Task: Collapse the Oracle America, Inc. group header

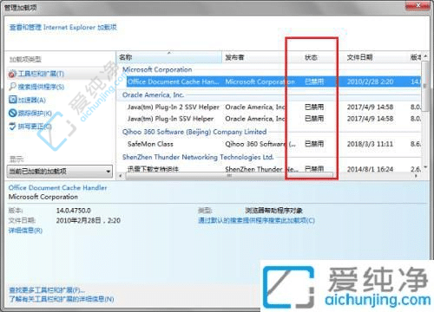Action: tap(153, 94)
